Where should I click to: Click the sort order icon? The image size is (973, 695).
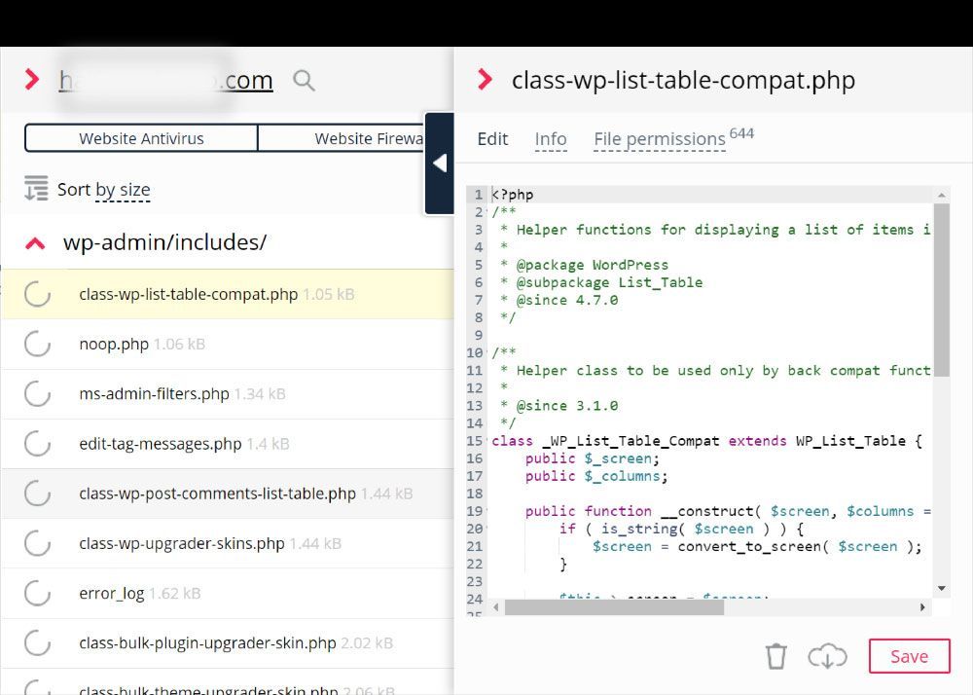point(36,189)
